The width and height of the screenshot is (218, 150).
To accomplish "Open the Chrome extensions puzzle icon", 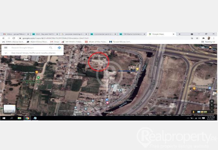I will coord(203,38).
